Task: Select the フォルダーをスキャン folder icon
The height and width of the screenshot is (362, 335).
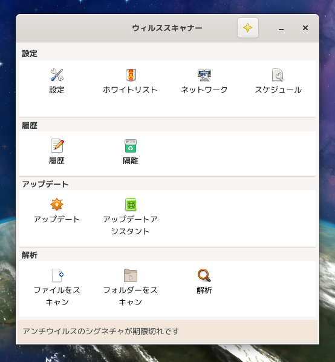Action: tap(131, 275)
